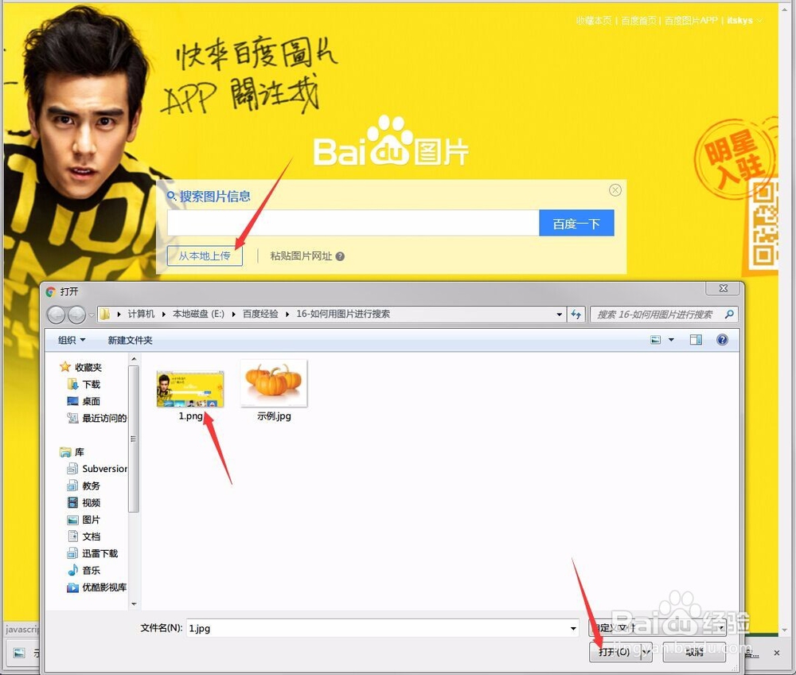
Task: Close the browser download bar
Action: click(777, 653)
